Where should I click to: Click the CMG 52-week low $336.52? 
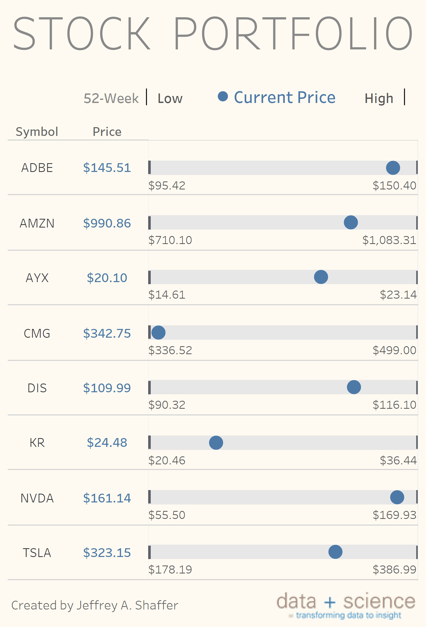point(170,350)
